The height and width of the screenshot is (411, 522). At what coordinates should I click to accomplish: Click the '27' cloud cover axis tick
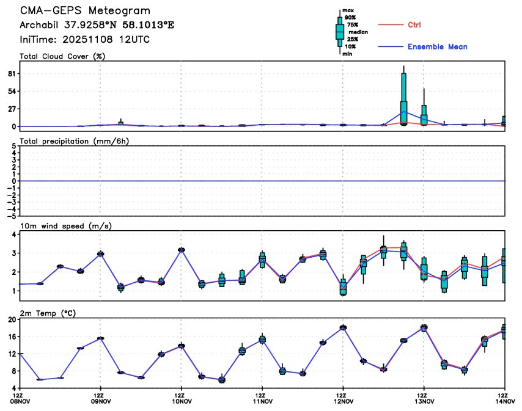(x=12, y=109)
